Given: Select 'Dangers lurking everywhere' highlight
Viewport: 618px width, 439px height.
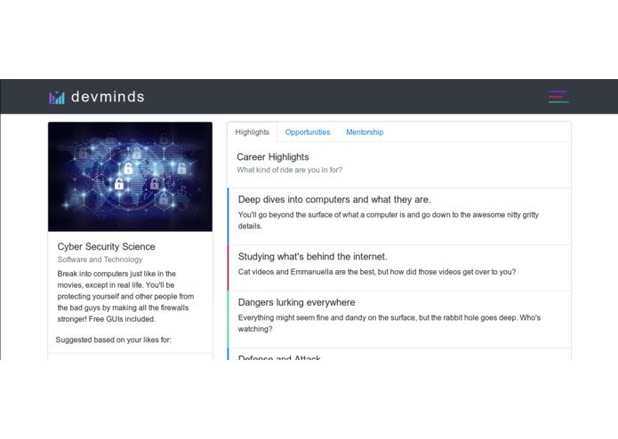Looking at the screenshot, I should [399, 319].
